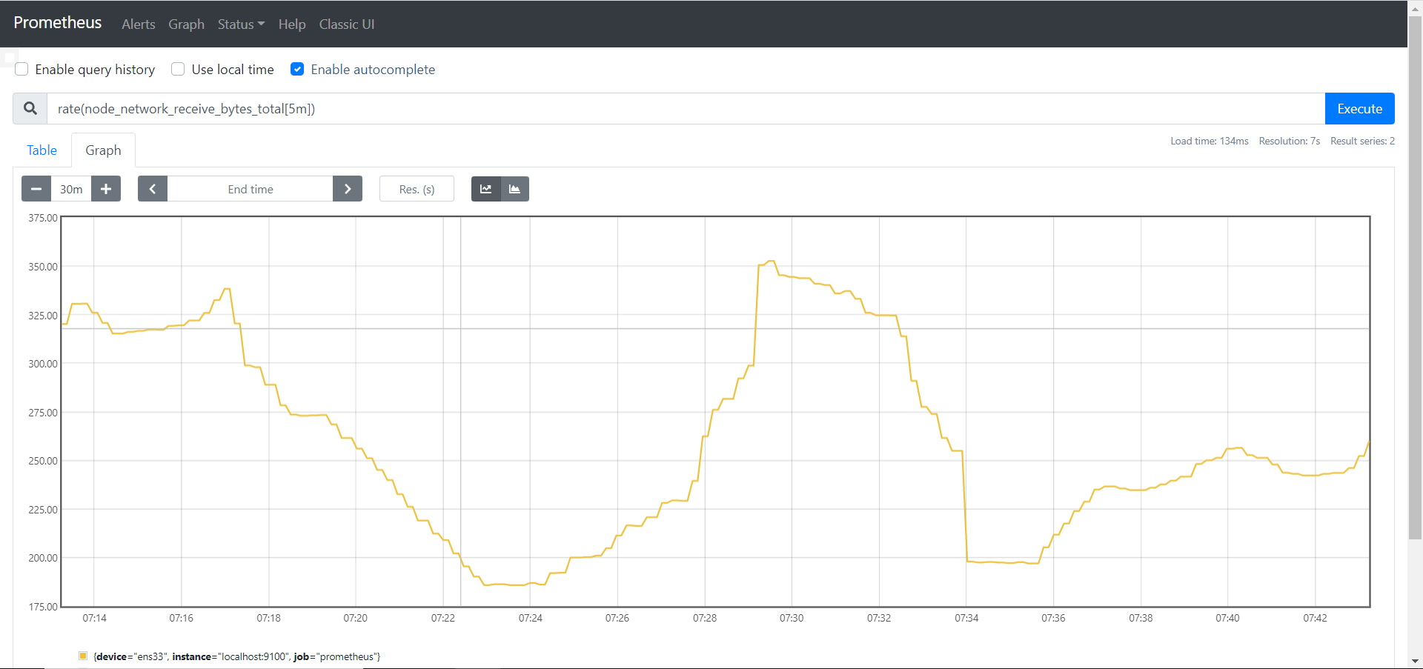The width and height of the screenshot is (1423, 669).
Task: Click the search magnifier icon
Action: (x=30, y=108)
